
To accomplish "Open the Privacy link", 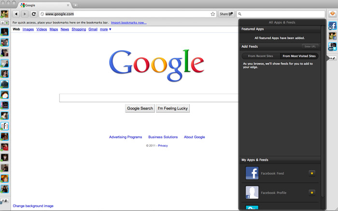I will tap(163, 145).
